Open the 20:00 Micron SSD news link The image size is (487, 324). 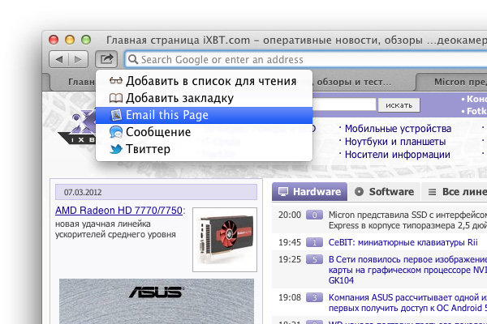click(407, 220)
